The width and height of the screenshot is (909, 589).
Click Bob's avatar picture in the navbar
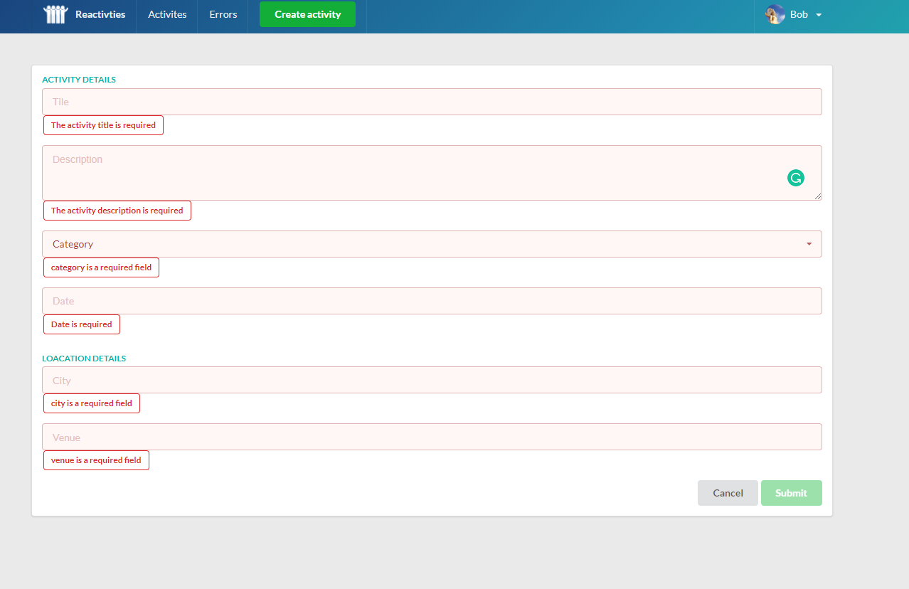click(x=775, y=14)
